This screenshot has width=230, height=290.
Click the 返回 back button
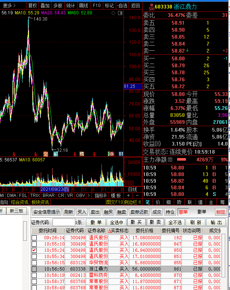136,6
